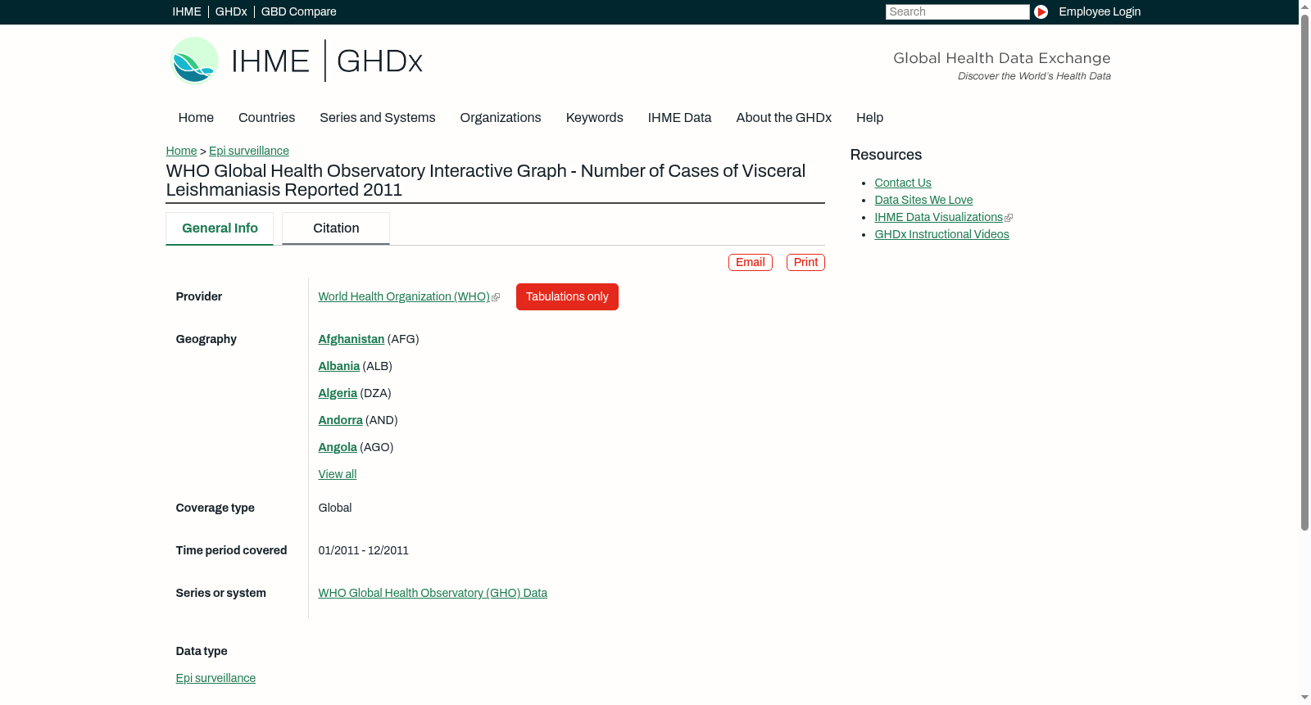1311x705 pixels.
Task: Expand geography list with View all
Action: pyautogui.click(x=337, y=474)
